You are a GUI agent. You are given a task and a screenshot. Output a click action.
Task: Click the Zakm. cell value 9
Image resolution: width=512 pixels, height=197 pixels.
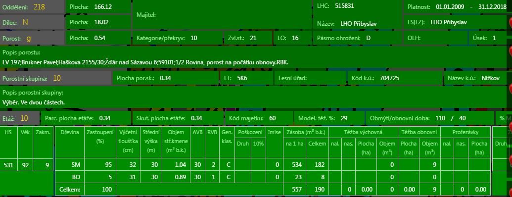[44, 165]
